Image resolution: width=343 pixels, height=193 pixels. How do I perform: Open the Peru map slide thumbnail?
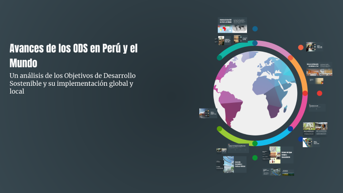(311, 143)
